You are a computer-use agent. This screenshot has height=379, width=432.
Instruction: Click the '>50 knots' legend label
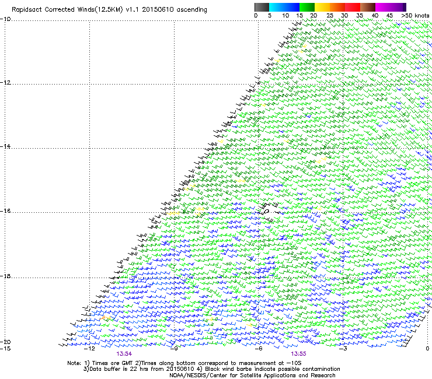point(415,16)
